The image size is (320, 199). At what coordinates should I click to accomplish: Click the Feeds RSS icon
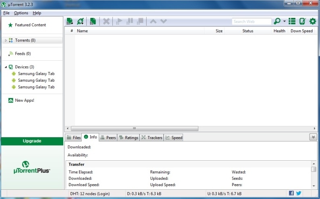pos(10,54)
